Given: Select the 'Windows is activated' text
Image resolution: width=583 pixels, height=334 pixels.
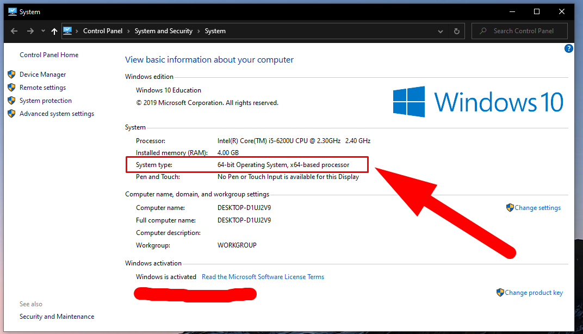Looking at the screenshot, I should tap(166, 277).
